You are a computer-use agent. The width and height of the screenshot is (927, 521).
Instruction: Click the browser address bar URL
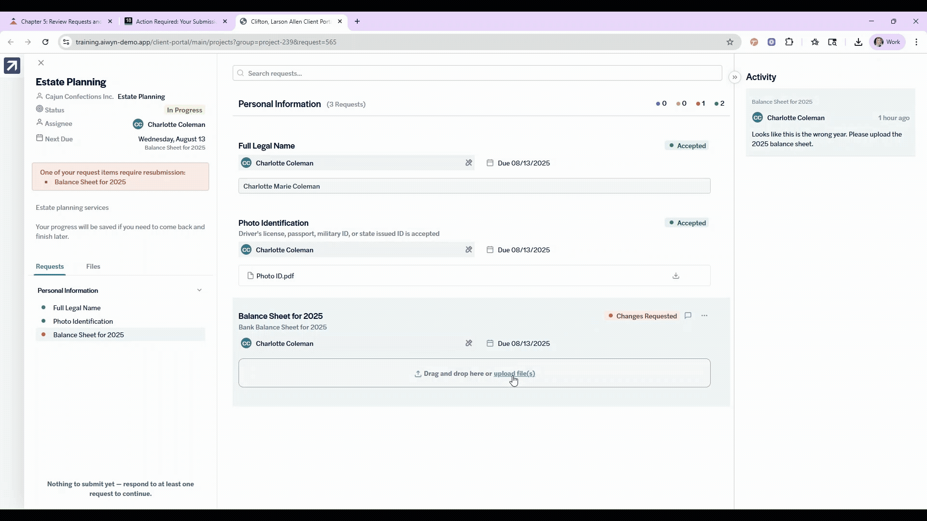coord(206,42)
